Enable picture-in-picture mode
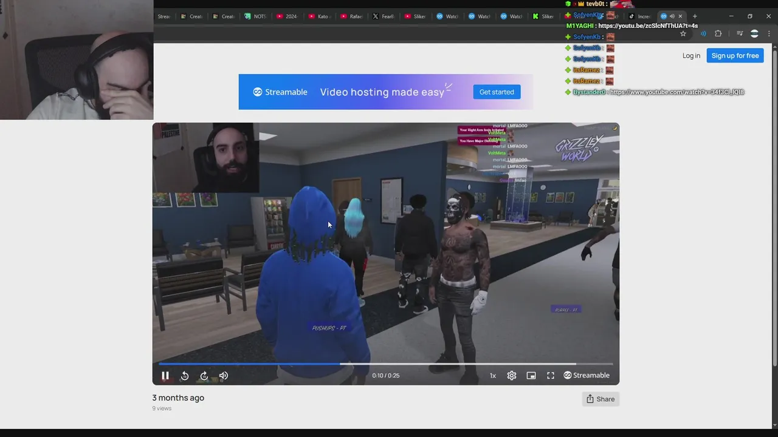 (x=531, y=376)
